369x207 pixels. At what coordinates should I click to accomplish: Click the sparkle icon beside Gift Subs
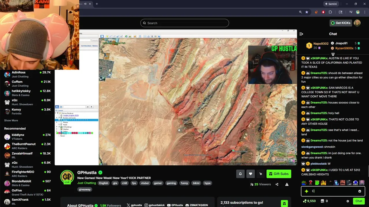[x=261, y=174]
